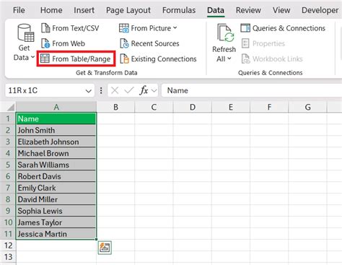Click the Robert Davis cell
Screen dimensions: 342x265
[56, 176]
